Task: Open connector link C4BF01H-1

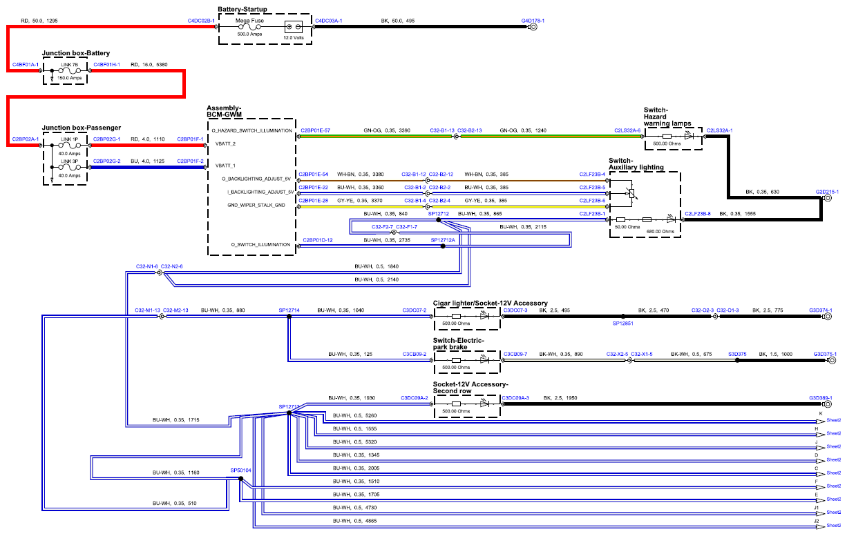Action: coord(106,65)
